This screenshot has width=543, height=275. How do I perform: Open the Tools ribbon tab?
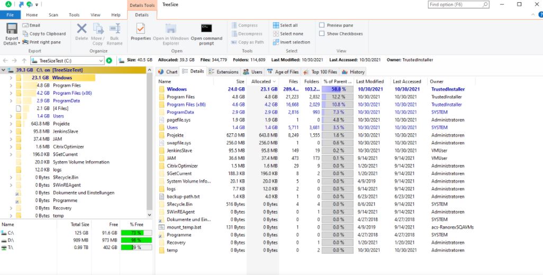[x=74, y=15]
